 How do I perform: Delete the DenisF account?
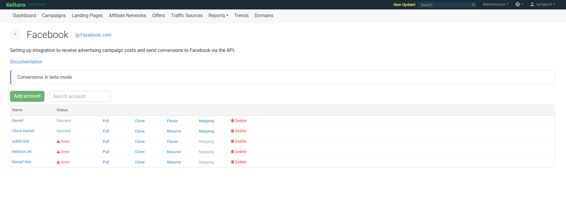click(x=239, y=121)
